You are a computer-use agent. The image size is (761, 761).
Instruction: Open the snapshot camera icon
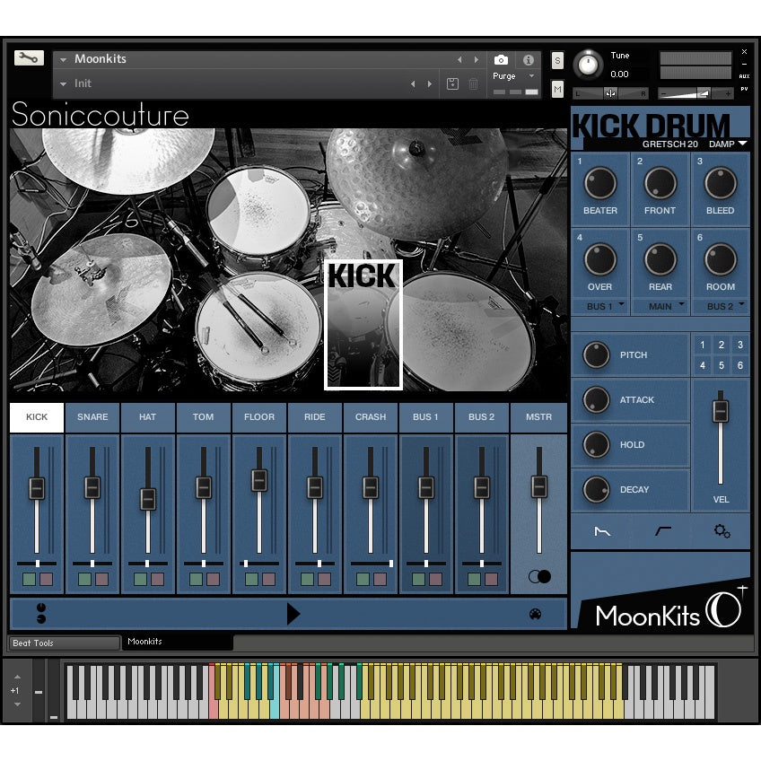tap(501, 60)
